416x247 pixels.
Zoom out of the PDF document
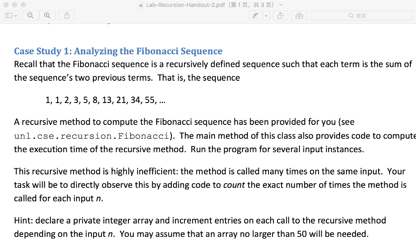coord(30,15)
